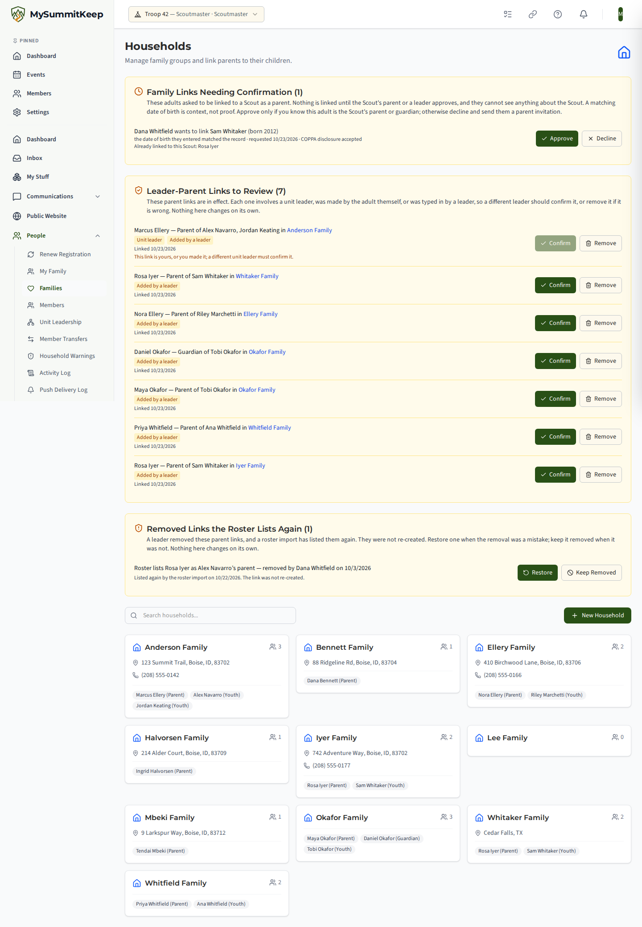Decline Dana Whitfield's link request
This screenshot has height=927, width=642.
(601, 139)
